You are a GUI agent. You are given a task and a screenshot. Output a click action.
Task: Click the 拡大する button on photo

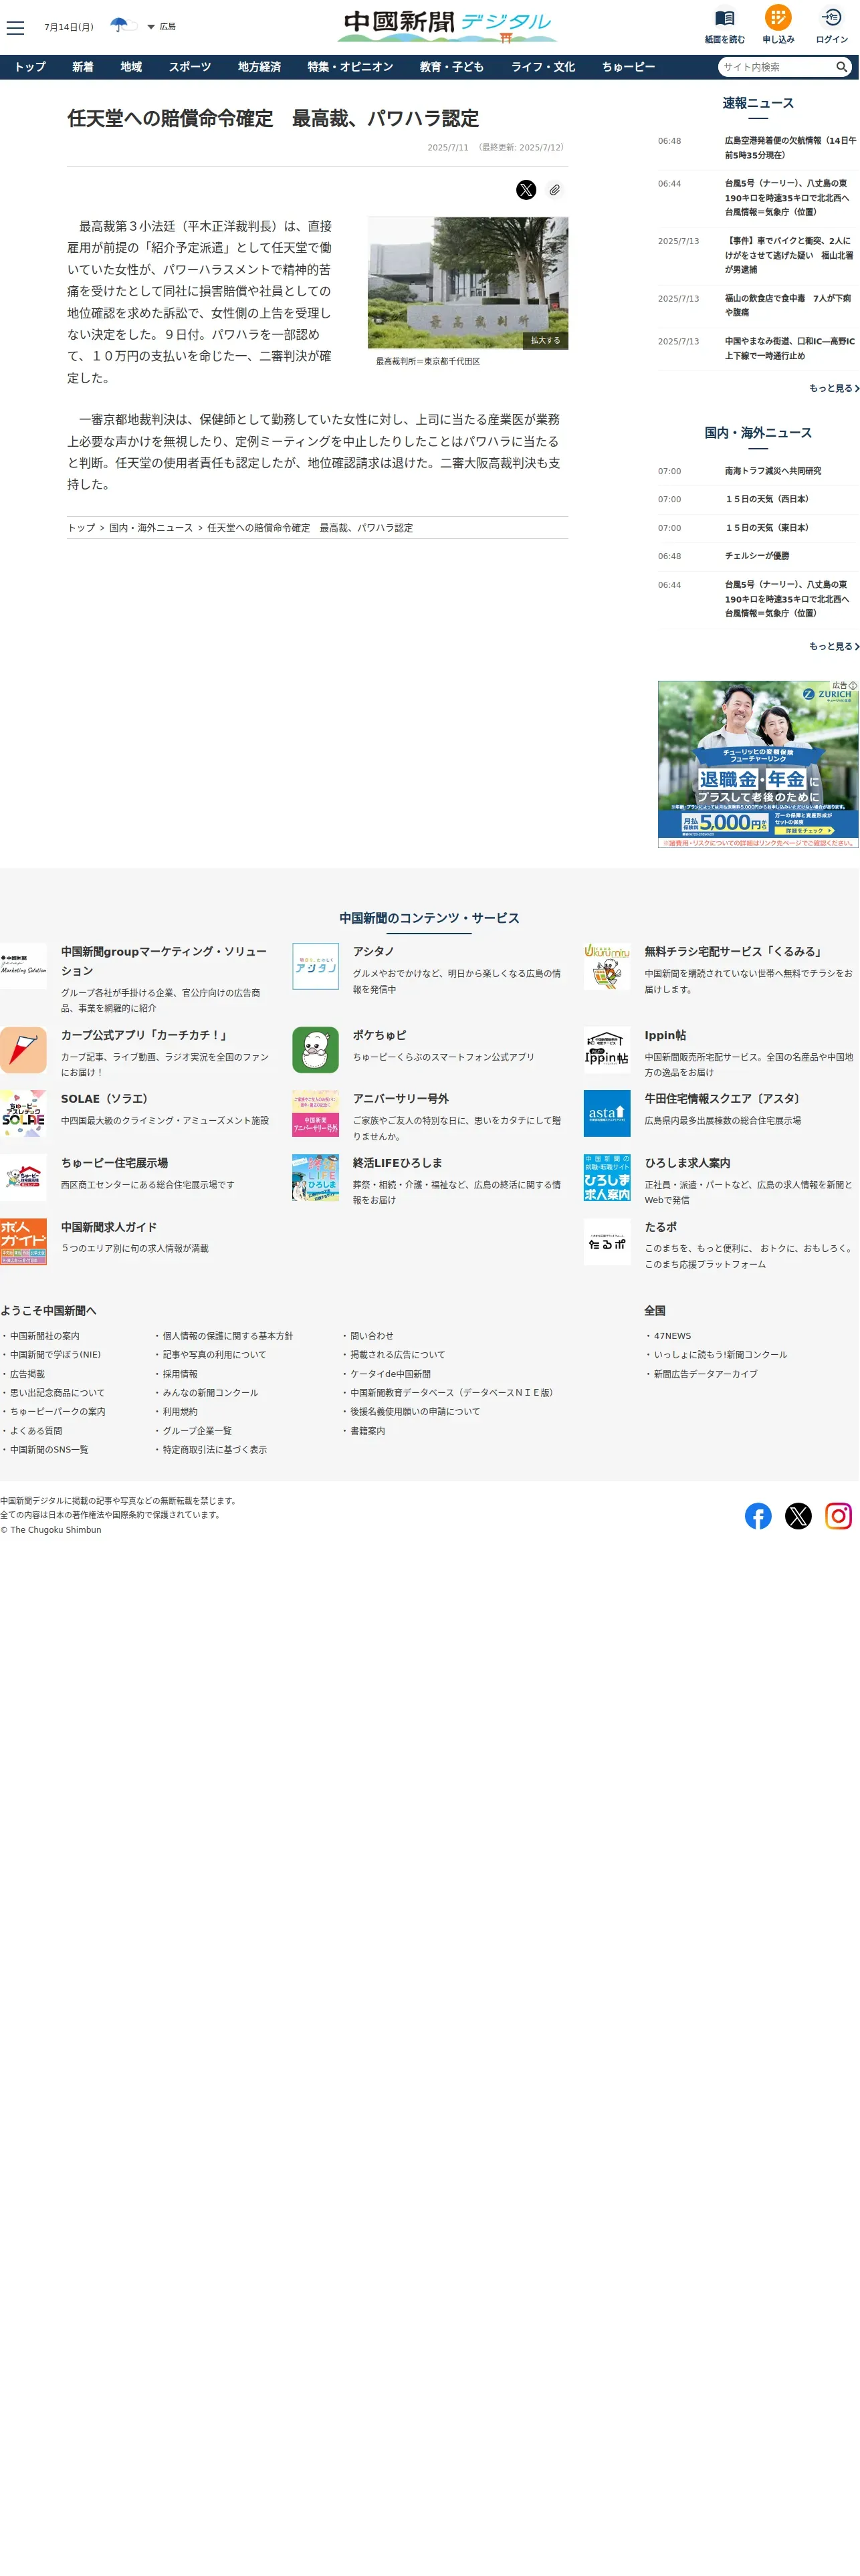545,341
